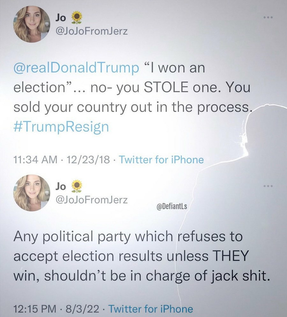
Task: Open the #TrumpResign hashtag
Action: point(61,127)
